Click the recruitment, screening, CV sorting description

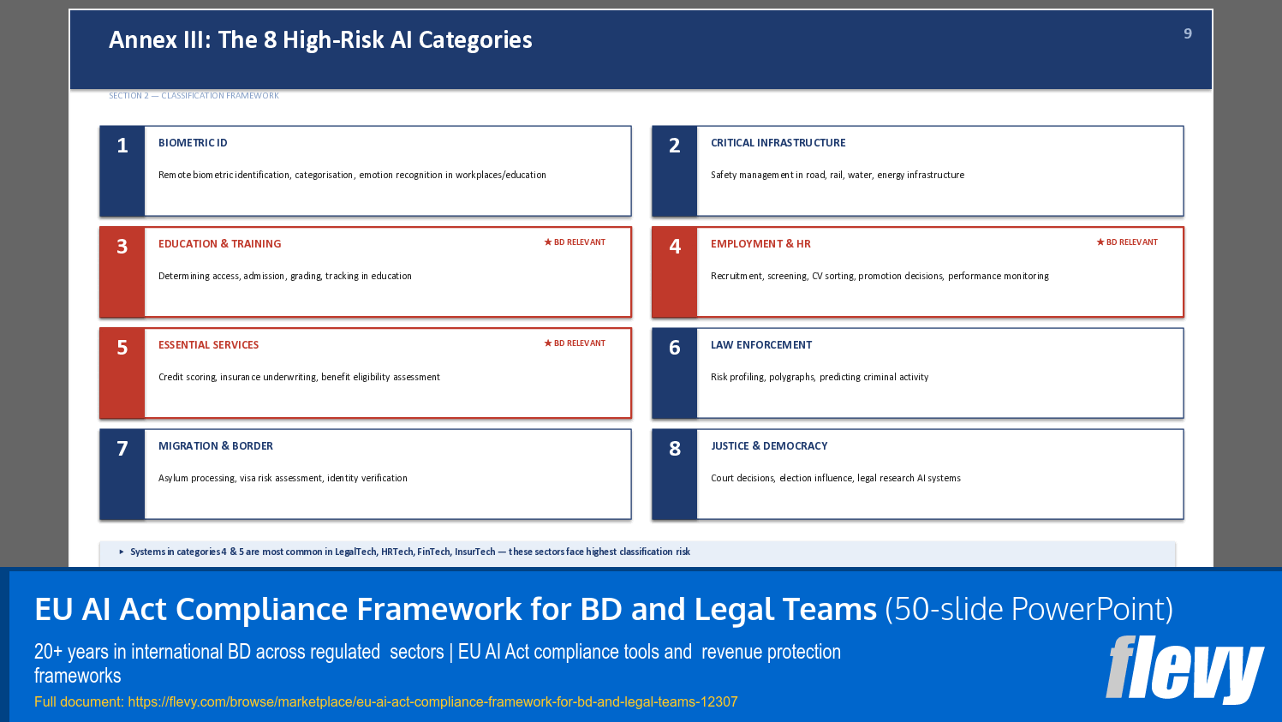[880, 276]
